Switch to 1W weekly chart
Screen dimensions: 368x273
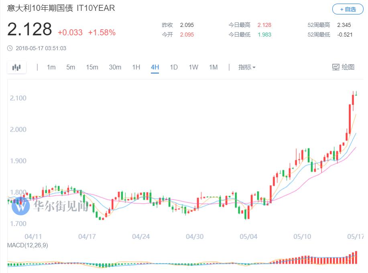193,67
